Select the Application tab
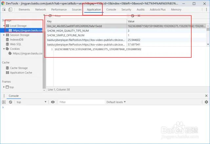The width and height of the screenshot is (210, 144). [x=94, y=10]
